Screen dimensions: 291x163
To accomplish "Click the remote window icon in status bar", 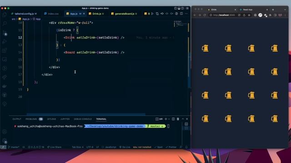I will tap(3, 147).
